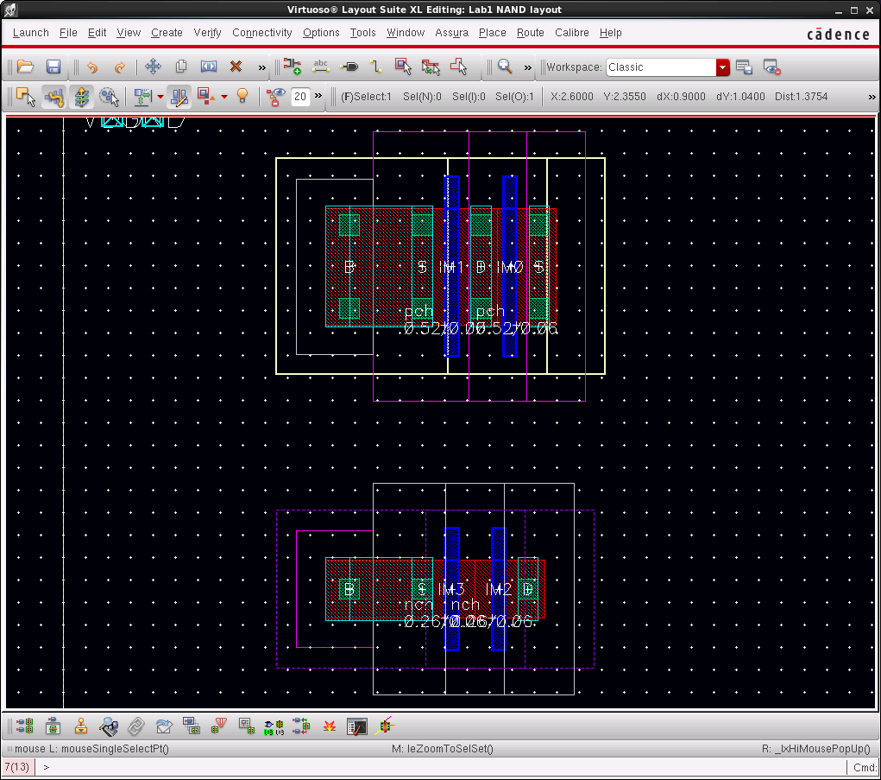Screen dimensions: 881x780
Task: Select the Stretch tool icon
Action: [209, 67]
